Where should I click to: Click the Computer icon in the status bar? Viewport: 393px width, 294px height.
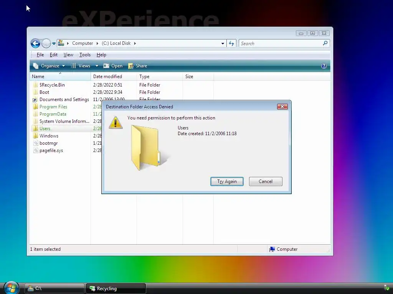point(272,249)
